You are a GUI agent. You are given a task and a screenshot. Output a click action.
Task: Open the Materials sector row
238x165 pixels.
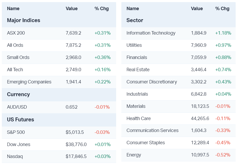[136, 106]
